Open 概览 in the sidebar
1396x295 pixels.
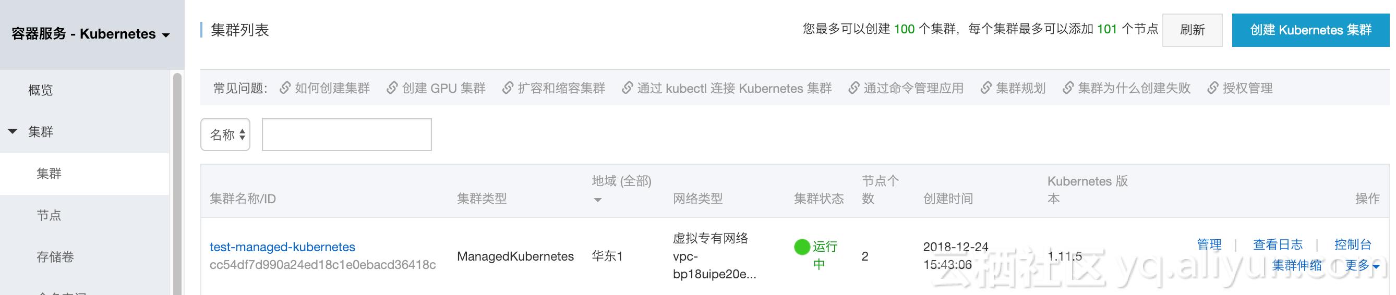[41, 90]
